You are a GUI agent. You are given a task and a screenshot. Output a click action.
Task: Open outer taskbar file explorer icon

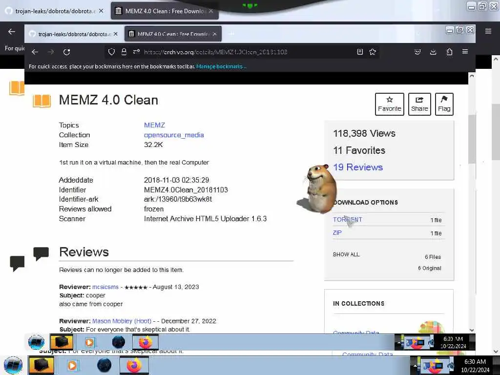(42, 365)
